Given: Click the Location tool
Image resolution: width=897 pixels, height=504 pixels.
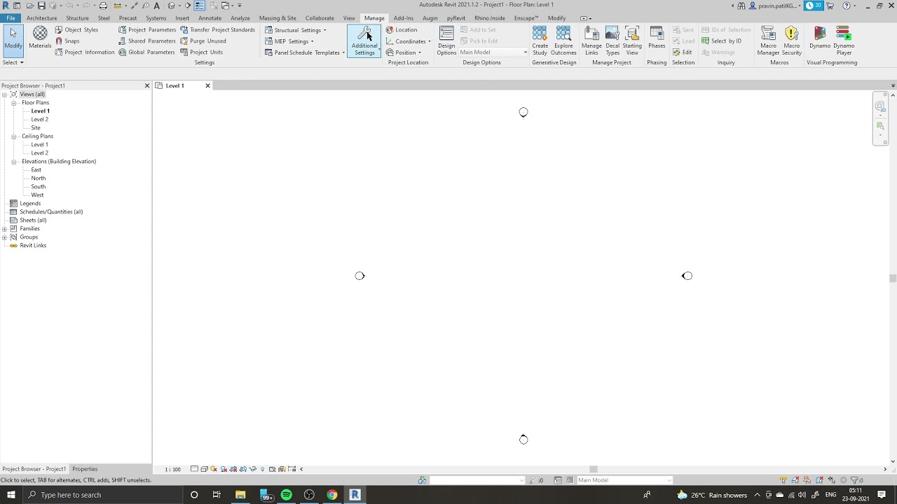Looking at the screenshot, I should [402, 30].
